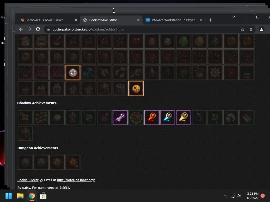
Task: Select the Cookies Save Editor tab
Action: point(111,20)
